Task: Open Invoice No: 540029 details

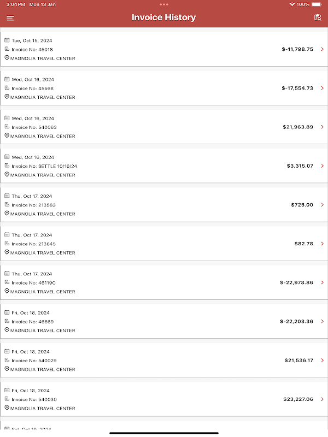Action: pyautogui.click(x=34, y=361)
